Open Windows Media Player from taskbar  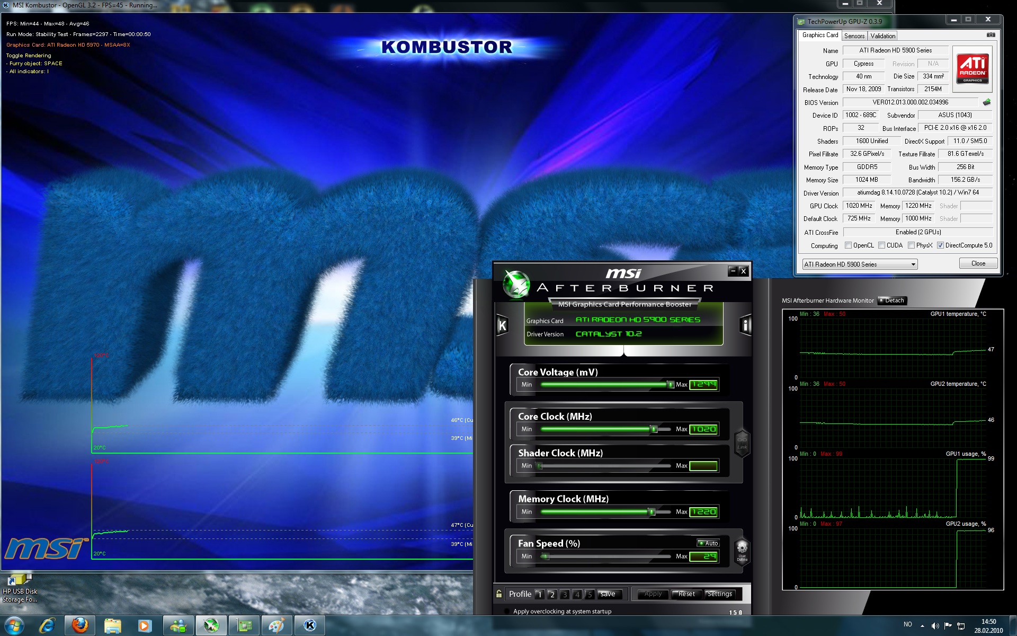click(x=144, y=626)
